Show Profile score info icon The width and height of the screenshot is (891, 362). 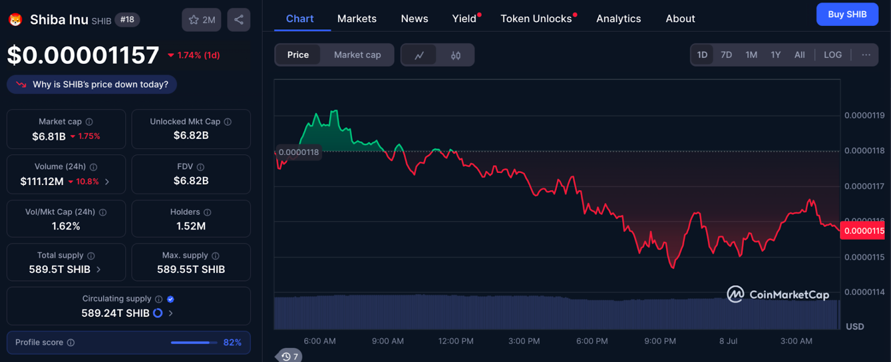[x=71, y=343]
